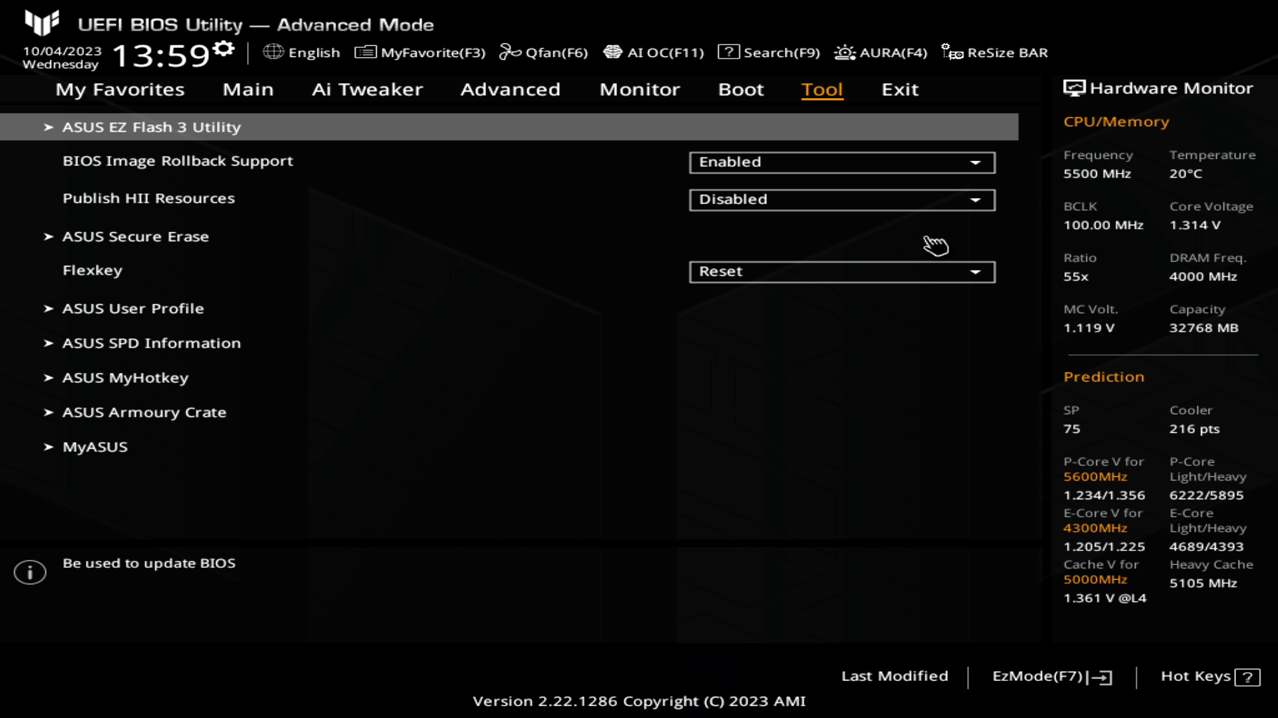
Task: Click the EzMode exit arrow icon
Action: pyautogui.click(x=1099, y=677)
